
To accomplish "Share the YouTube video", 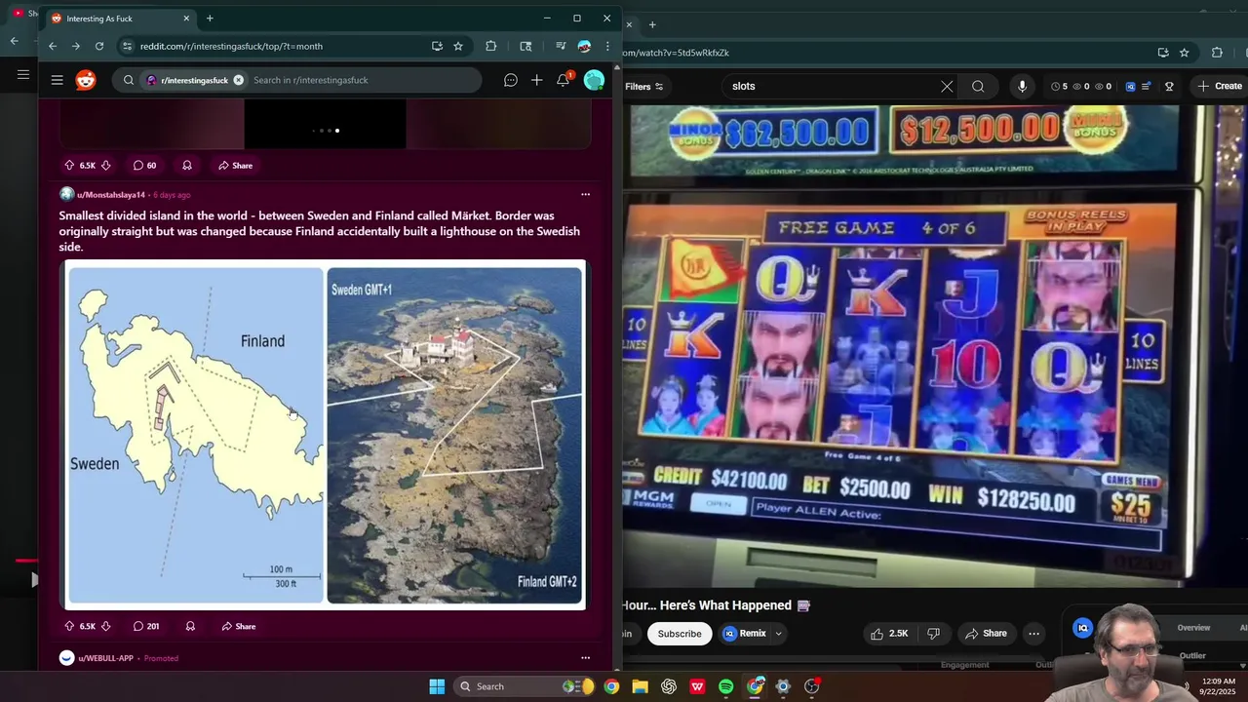I will [x=986, y=633].
